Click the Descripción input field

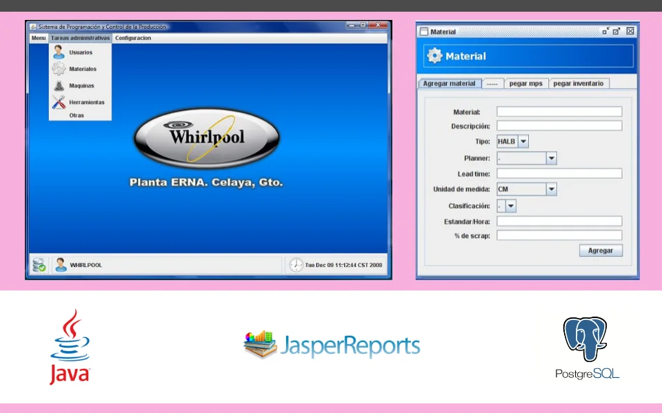tap(559, 125)
